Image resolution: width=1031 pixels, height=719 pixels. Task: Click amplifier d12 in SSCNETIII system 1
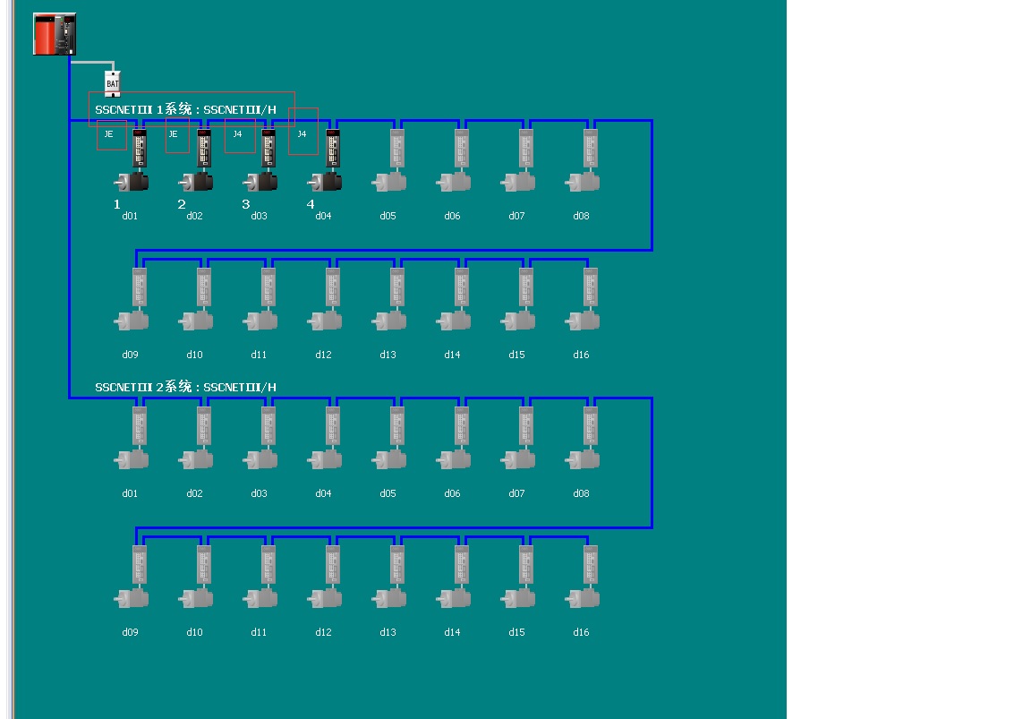click(x=332, y=288)
